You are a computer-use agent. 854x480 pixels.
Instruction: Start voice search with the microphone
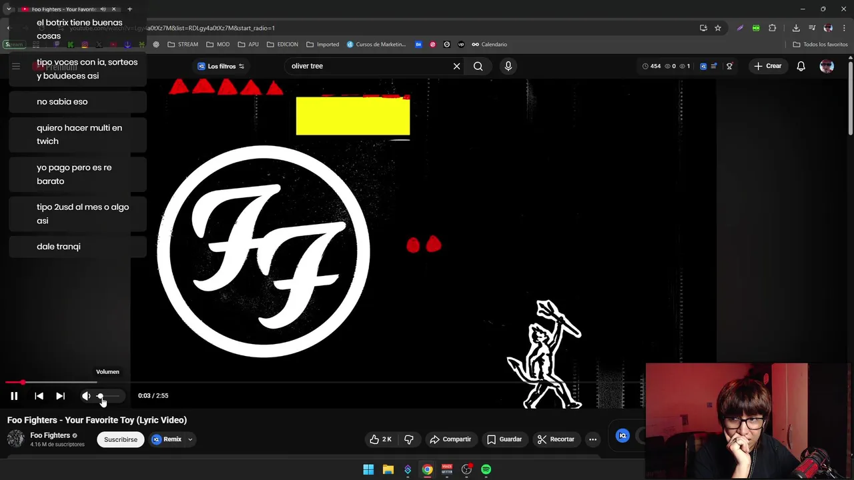click(x=508, y=66)
